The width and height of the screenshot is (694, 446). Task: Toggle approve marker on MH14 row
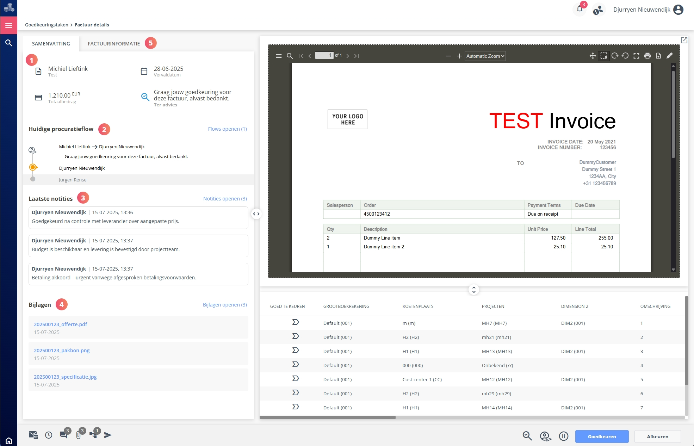tap(295, 407)
